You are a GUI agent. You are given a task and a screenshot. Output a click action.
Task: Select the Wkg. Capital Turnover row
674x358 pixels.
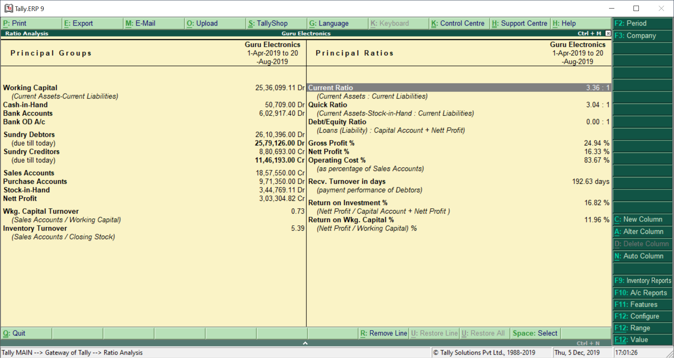(x=153, y=211)
